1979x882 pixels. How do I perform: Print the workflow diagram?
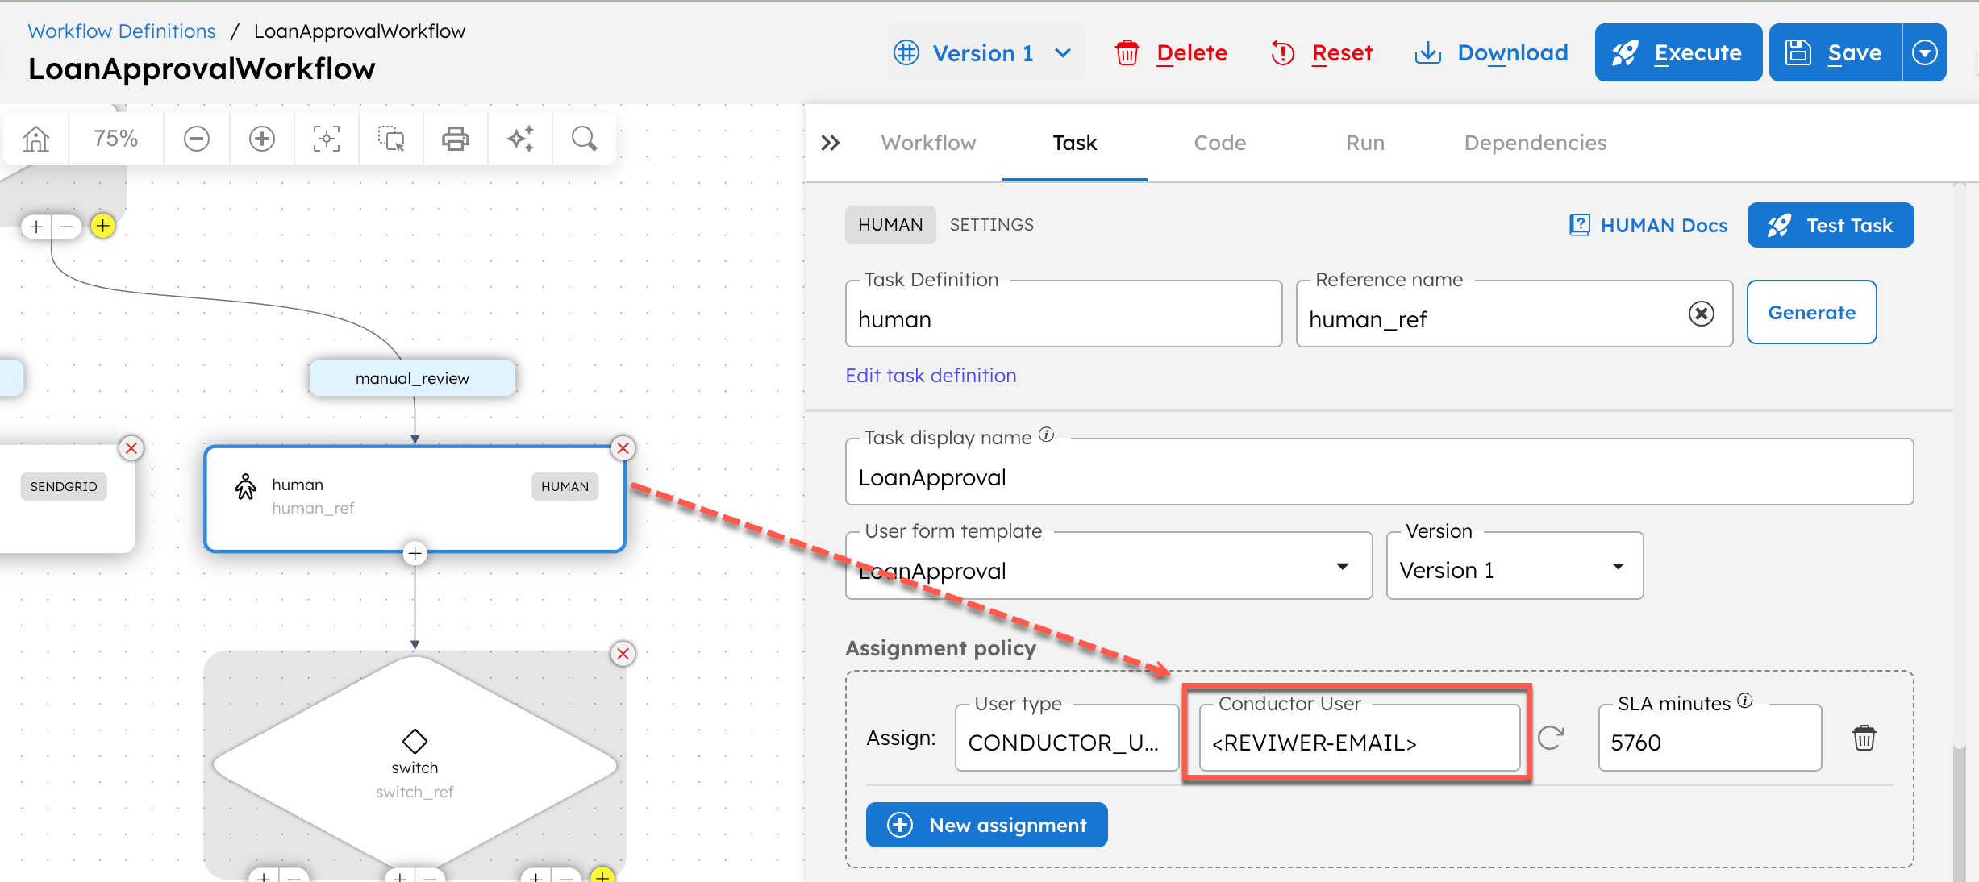click(456, 139)
